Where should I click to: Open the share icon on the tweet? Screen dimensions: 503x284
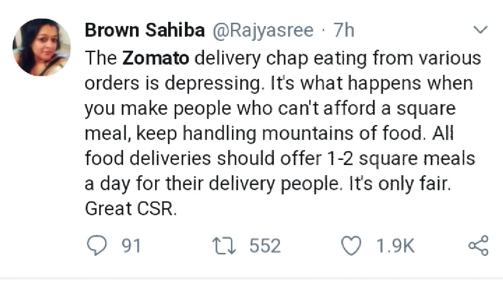click(478, 245)
